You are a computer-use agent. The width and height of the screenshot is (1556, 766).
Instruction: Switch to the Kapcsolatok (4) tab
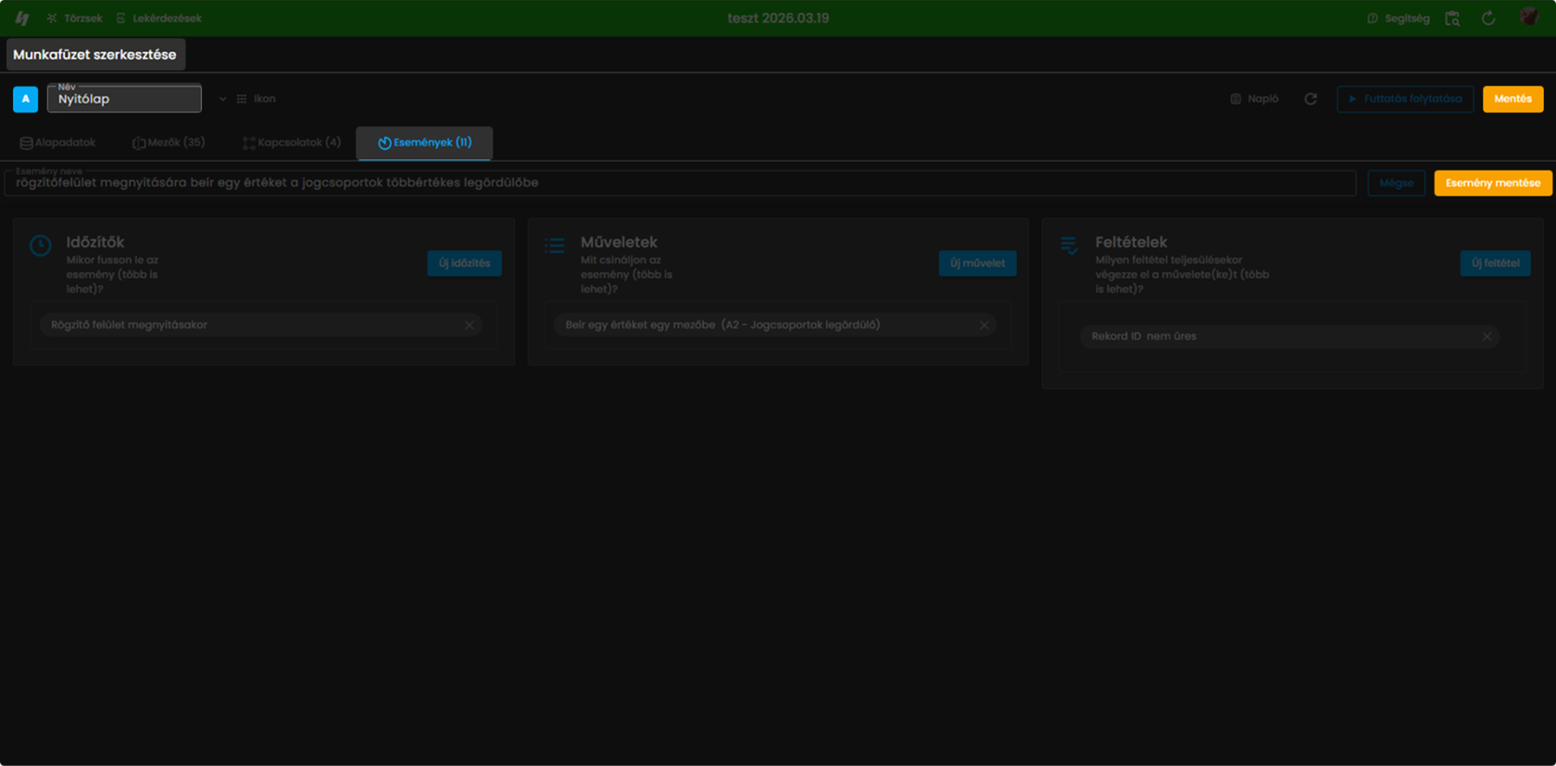[292, 143]
